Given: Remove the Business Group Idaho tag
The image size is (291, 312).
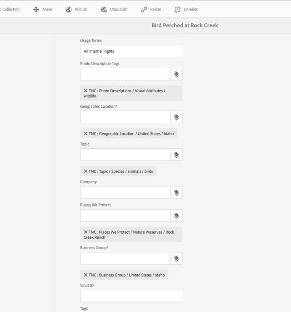Looking at the screenshot, I should [x=85, y=275].
